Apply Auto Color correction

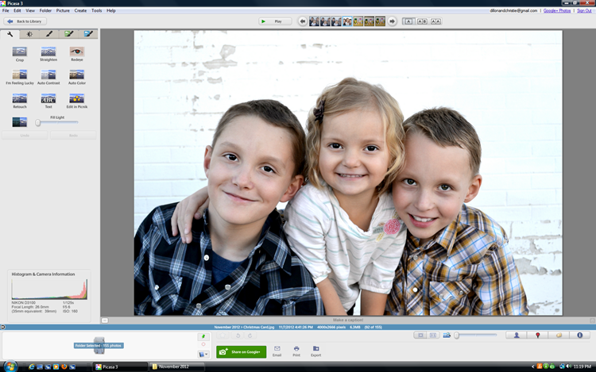(x=77, y=77)
